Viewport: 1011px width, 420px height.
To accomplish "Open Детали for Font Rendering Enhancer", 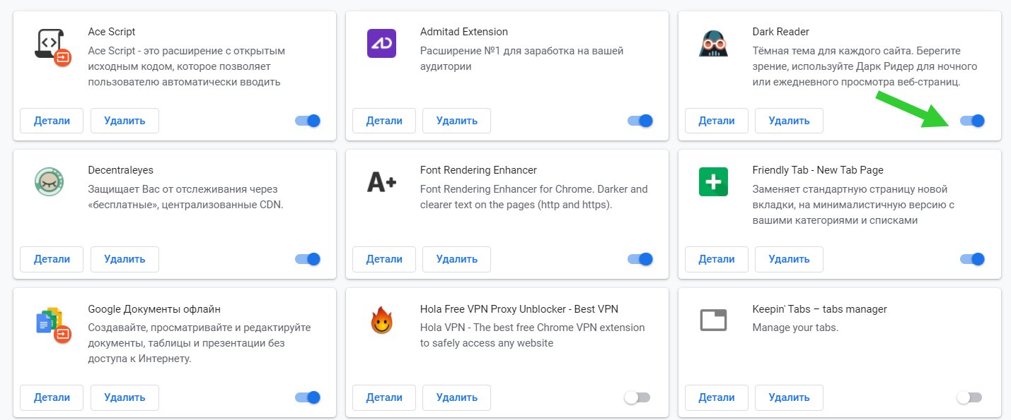I will point(383,259).
